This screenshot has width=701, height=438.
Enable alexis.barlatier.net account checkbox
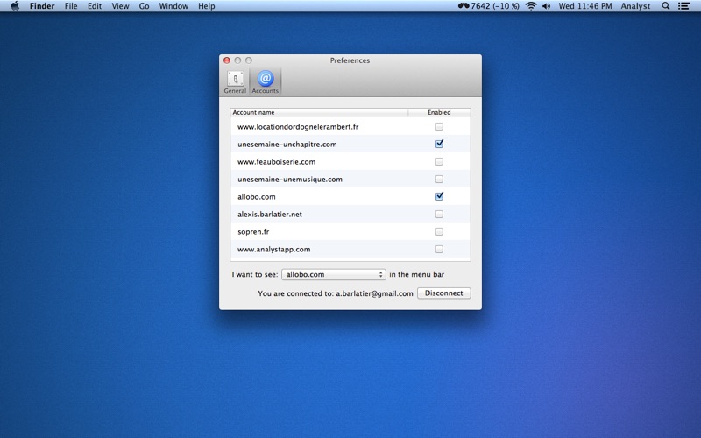pos(439,214)
